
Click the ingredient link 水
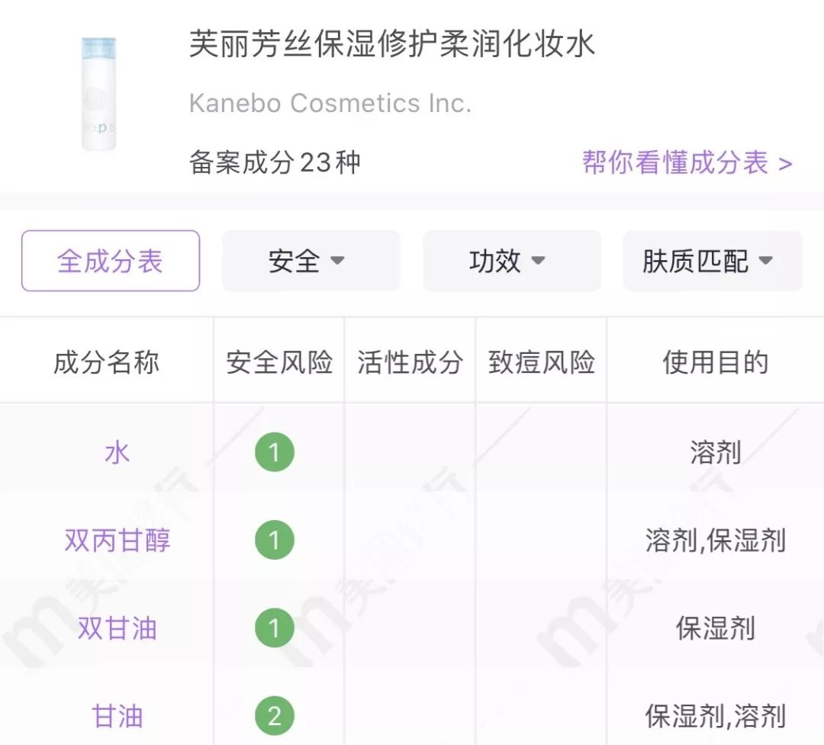(116, 451)
